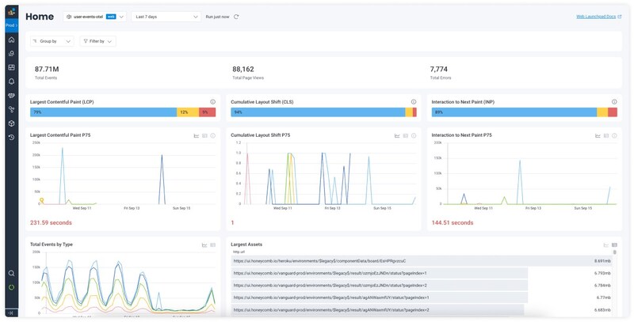The width and height of the screenshot is (634, 322).
Task: Select the Prod environment switcher
Action: (x=11, y=25)
